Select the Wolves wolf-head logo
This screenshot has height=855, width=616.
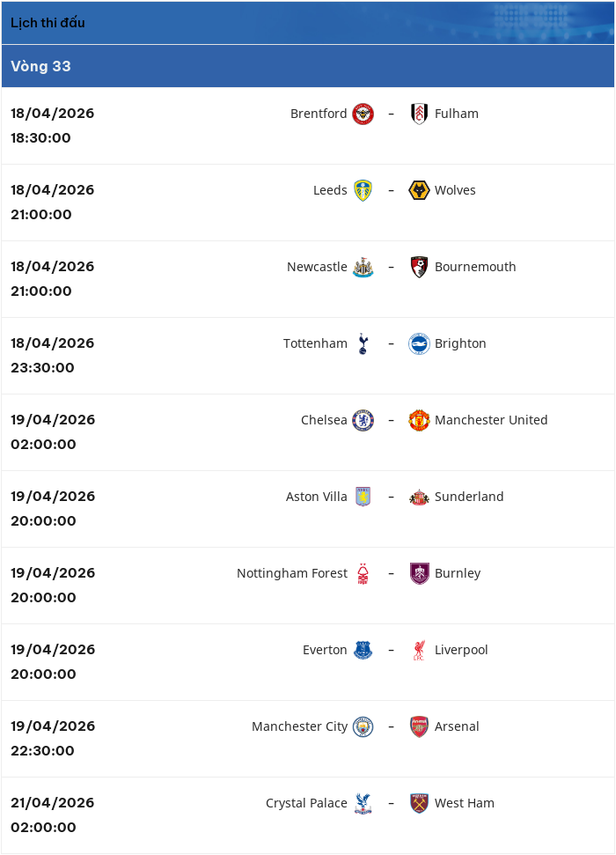[419, 190]
